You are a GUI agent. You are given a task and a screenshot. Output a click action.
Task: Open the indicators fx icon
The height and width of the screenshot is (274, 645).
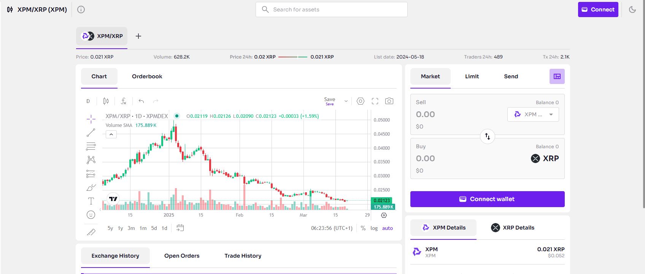tap(124, 101)
